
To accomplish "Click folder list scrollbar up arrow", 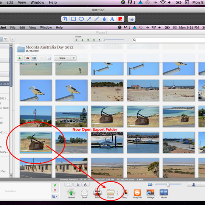I will click(11, 45).
